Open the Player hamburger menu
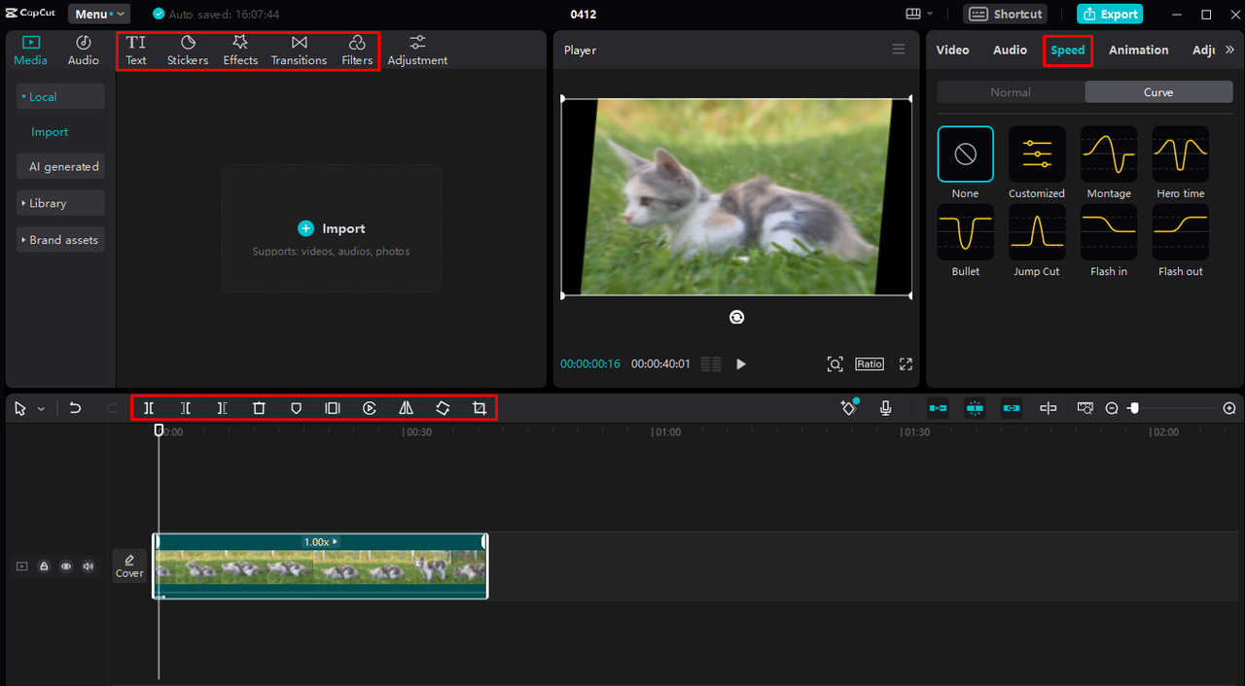 pyautogui.click(x=899, y=50)
